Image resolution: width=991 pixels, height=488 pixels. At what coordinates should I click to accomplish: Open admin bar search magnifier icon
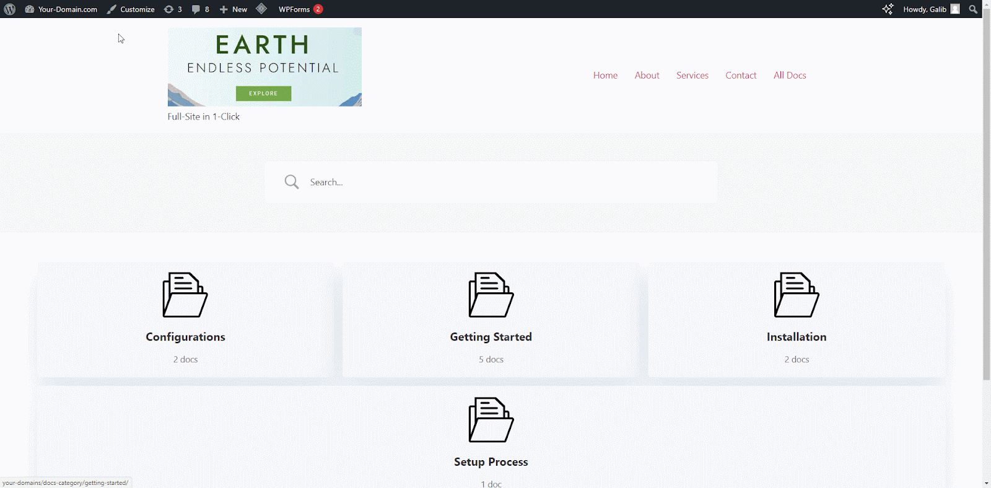click(x=973, y=9)
